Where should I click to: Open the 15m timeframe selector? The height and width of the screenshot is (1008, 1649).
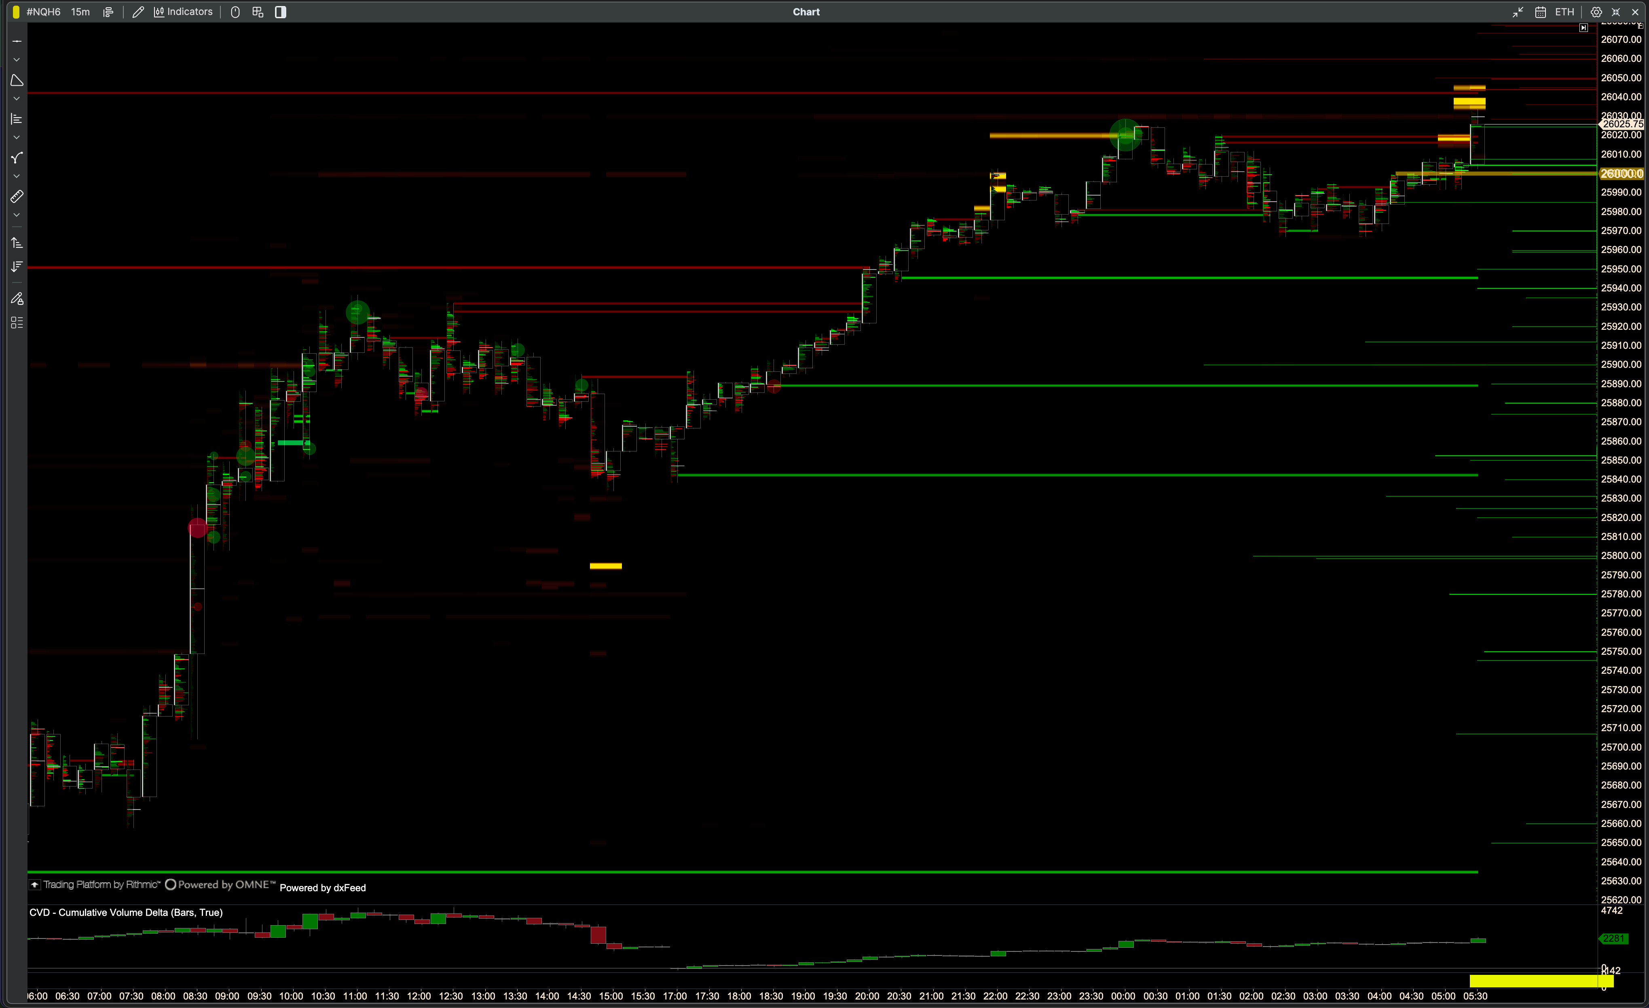pyautogui.click(x=80, y=12)
